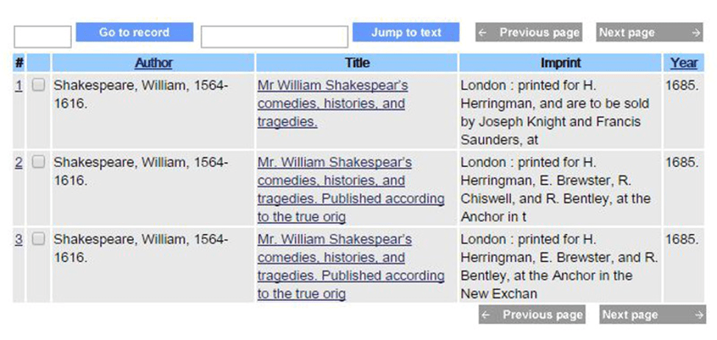Sort results by the Year column header
Screen dimensions: 717x340
tap(684, 63)
